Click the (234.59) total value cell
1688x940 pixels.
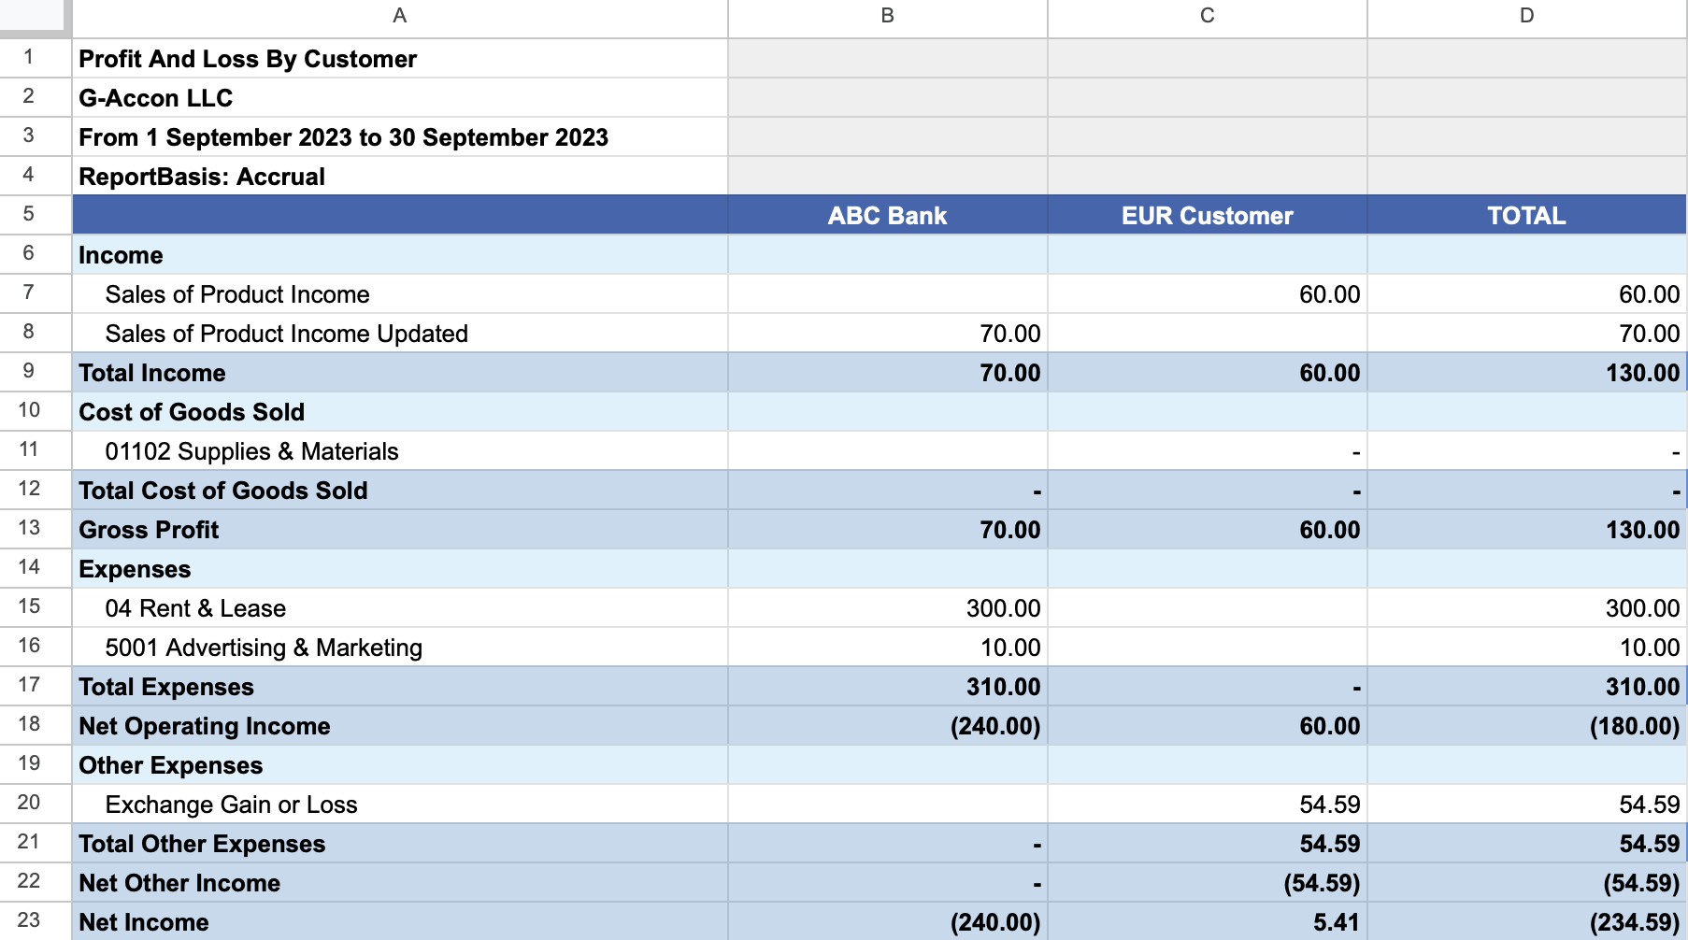click(x=1626, y=921)
